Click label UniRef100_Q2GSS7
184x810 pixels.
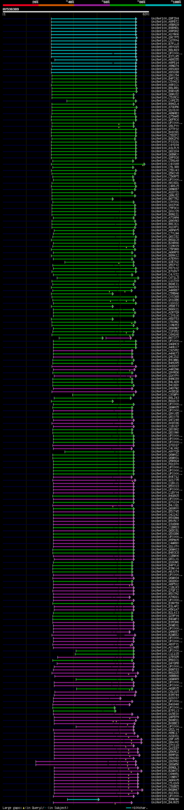coord(165,698)
